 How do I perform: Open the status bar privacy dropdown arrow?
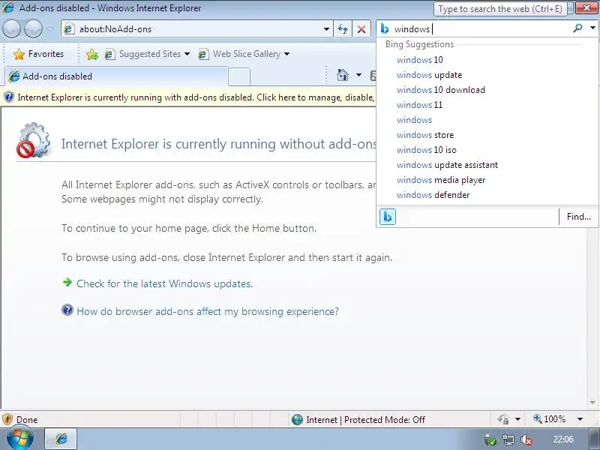[x=517, y=419]
